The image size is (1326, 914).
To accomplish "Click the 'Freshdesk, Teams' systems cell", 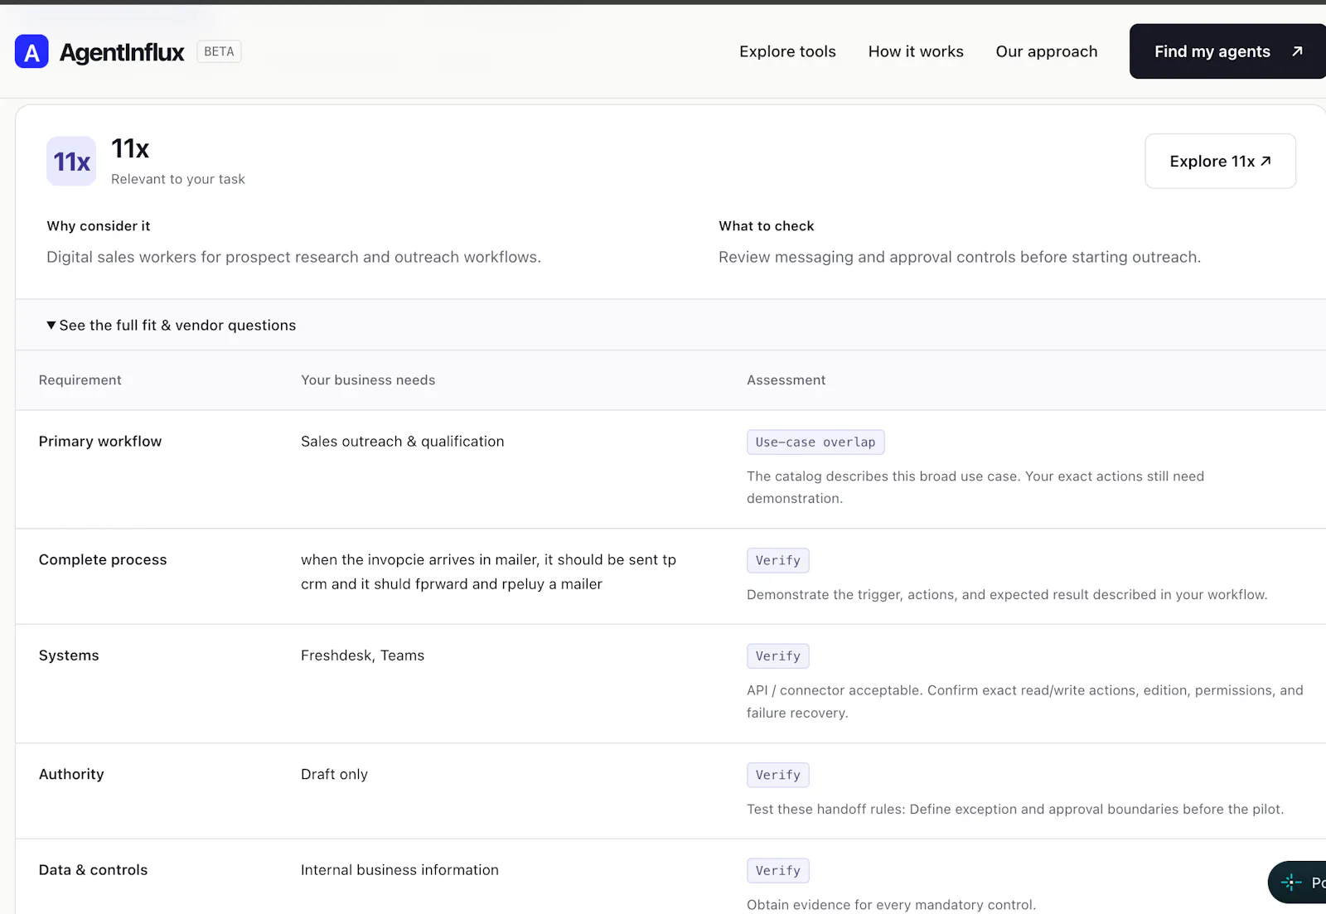I will 362,655.
